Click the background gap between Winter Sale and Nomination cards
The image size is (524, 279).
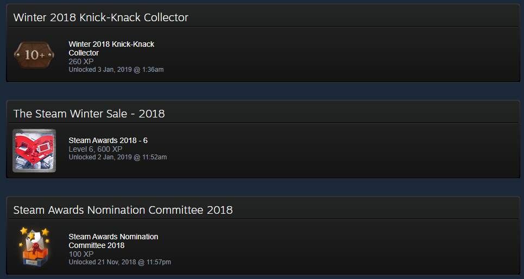262,187
